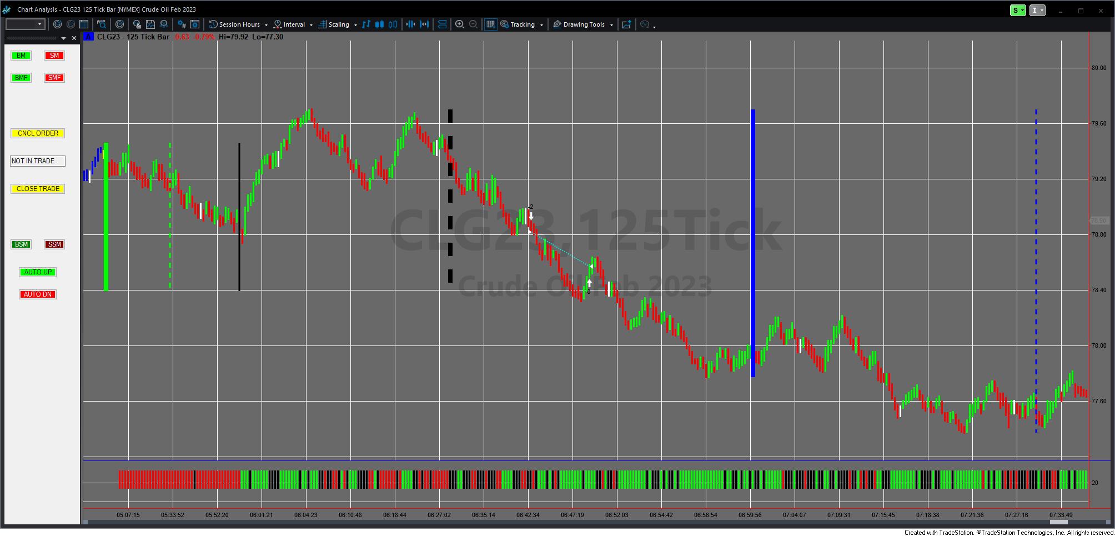Open the side panel dropdown arrow

(63, 38)
